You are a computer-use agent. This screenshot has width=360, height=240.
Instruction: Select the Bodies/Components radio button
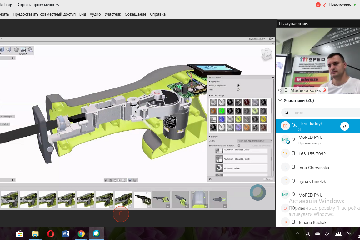(x=238, y=85)
